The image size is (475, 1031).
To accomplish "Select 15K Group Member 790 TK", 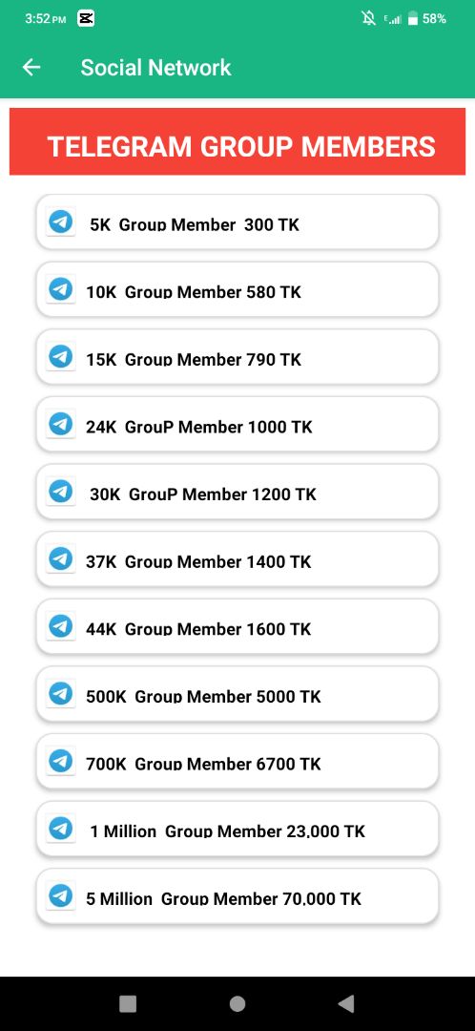I will click(237, 356).
